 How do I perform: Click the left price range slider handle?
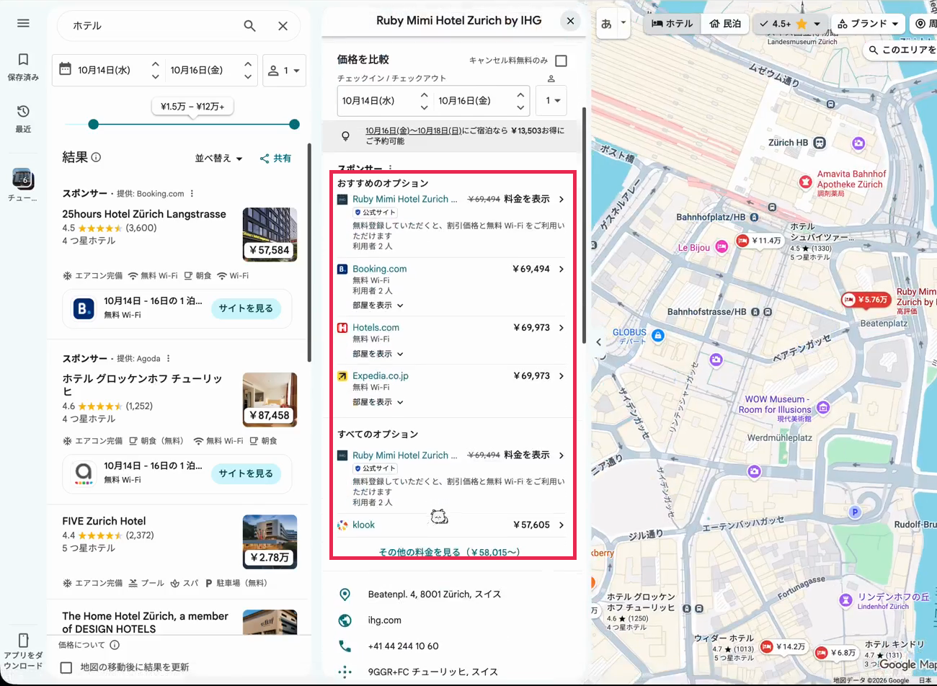(x=93, y=125)
